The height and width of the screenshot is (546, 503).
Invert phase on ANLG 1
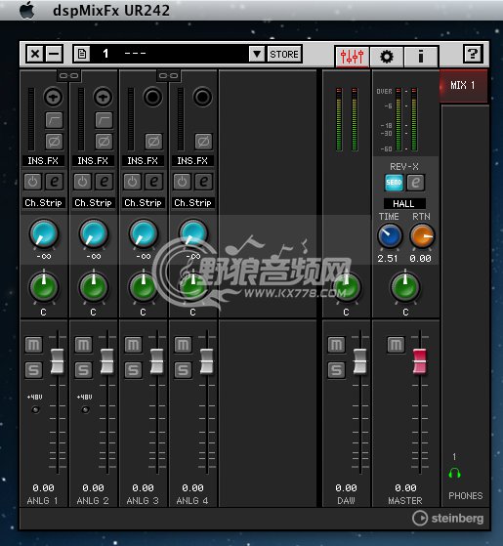pyautogui.click(x=54, y=142)
